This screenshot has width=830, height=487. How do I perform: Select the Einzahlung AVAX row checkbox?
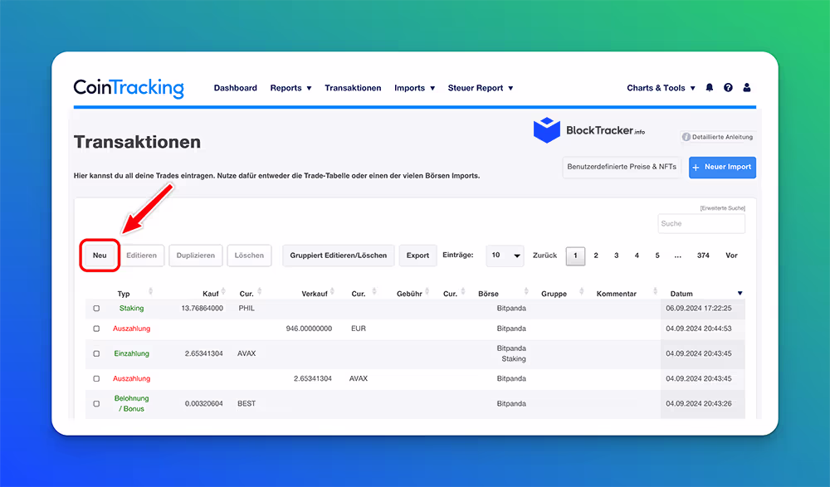point(96,353)
